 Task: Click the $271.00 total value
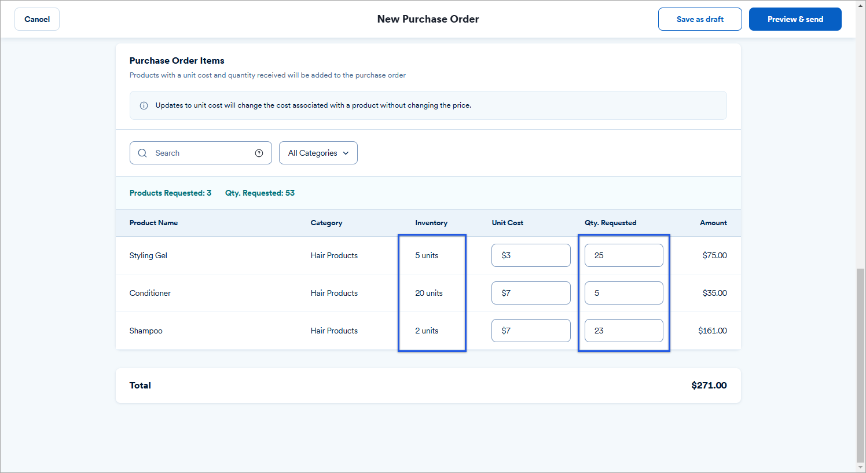[709, 386]
